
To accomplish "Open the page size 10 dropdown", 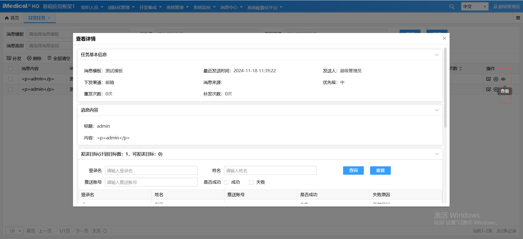I will pos(15,231).
